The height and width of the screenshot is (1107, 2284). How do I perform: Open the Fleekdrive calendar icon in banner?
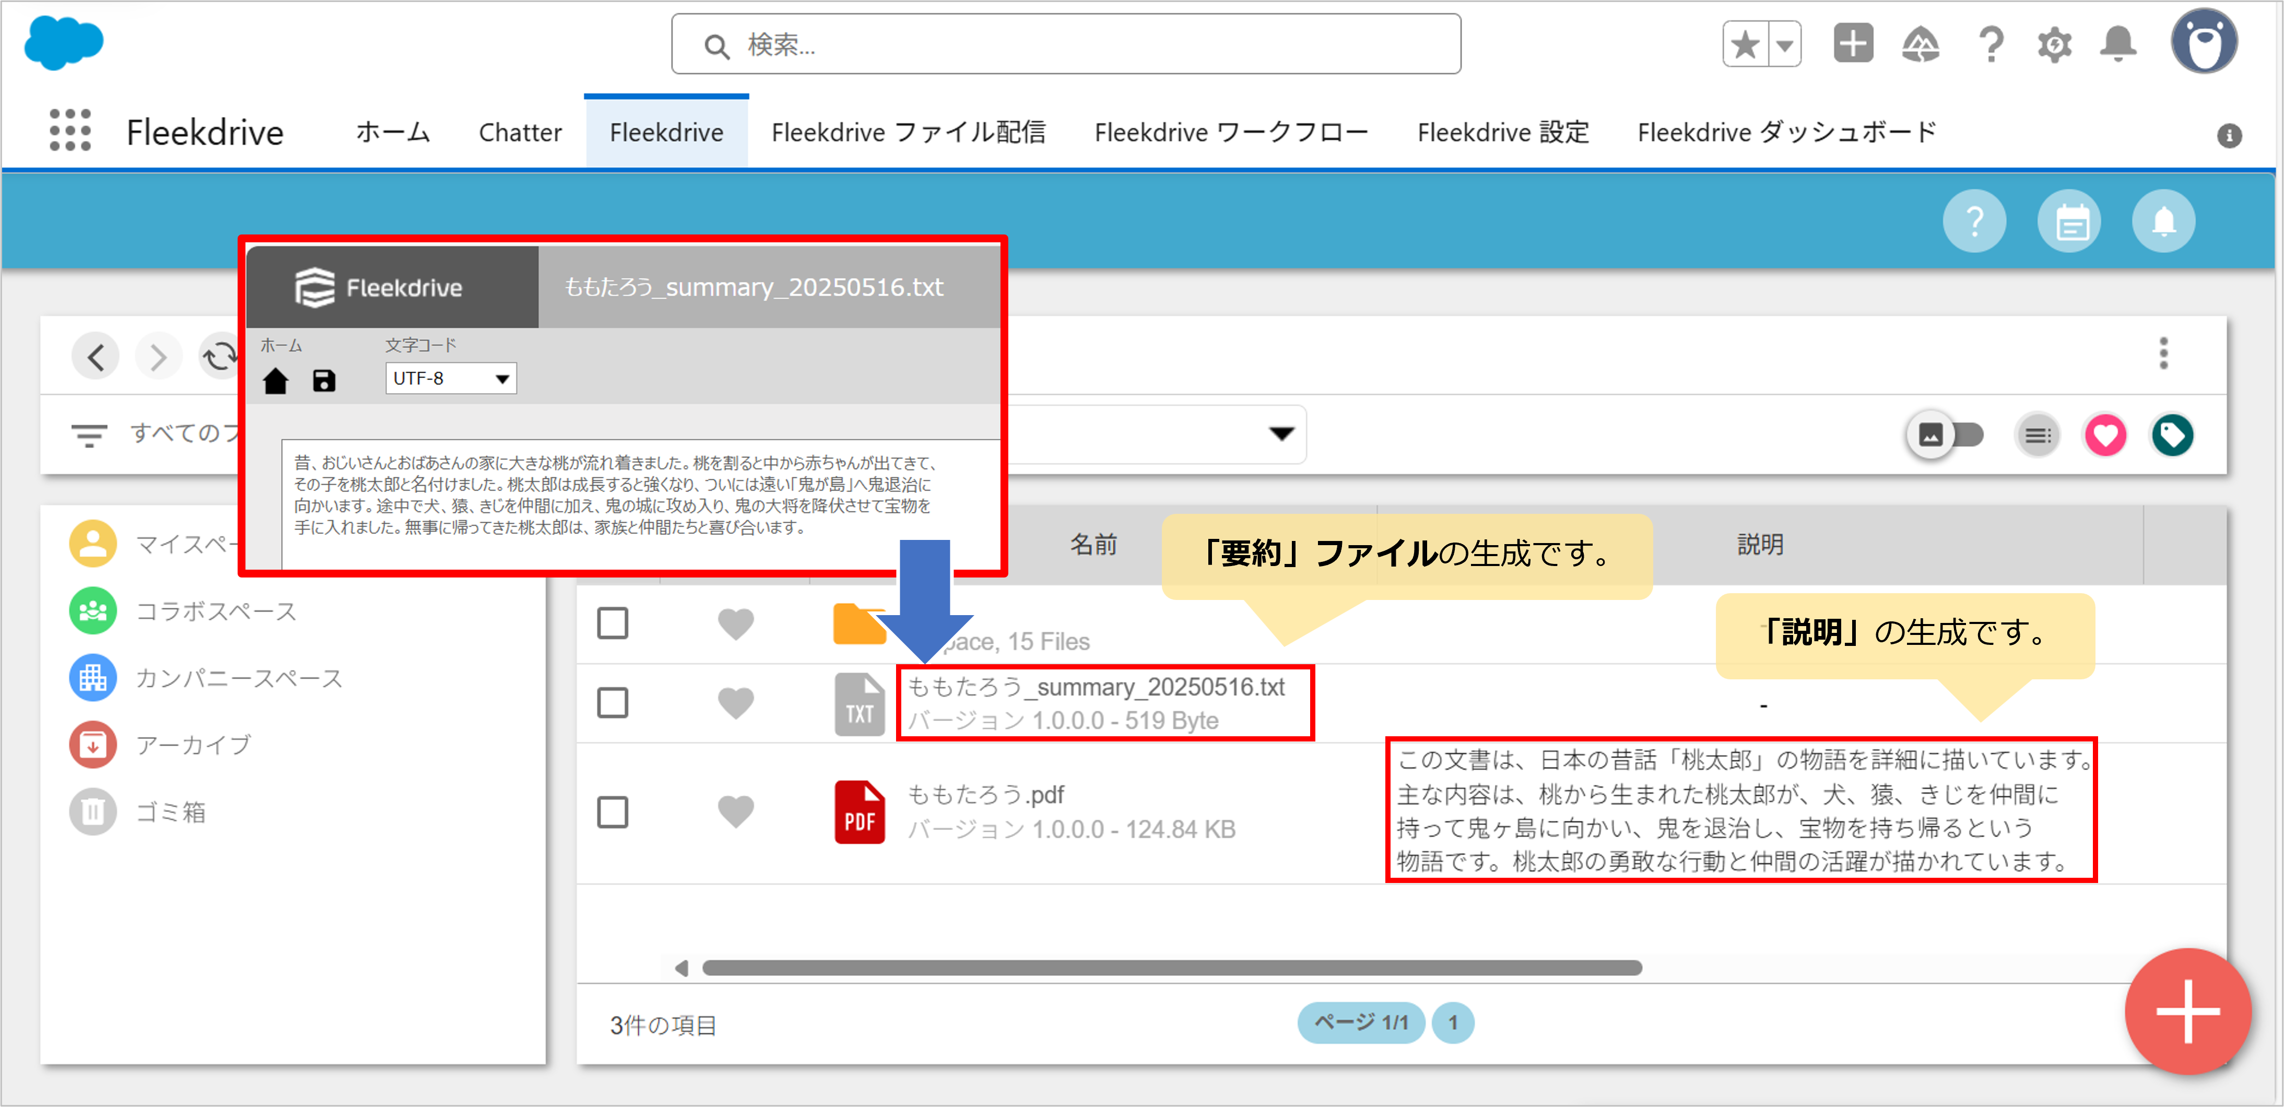[2069, 221]
